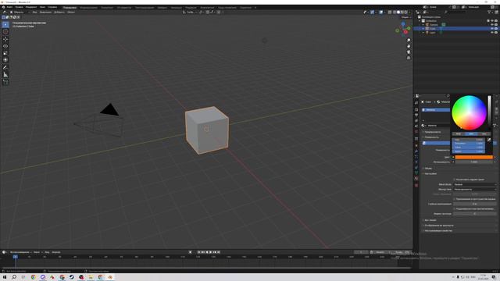Toggle camera view in viewport

point(409,52)
